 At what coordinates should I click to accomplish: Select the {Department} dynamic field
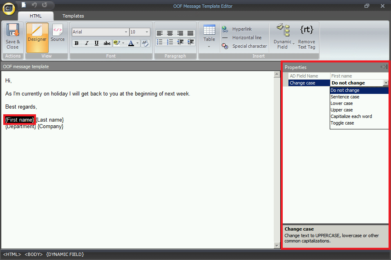21,126
